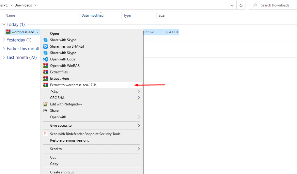Expand the Earlier this month group
The height and width of the screenshot is (174, 297).
pyautogui.click(x=4, y=48)
